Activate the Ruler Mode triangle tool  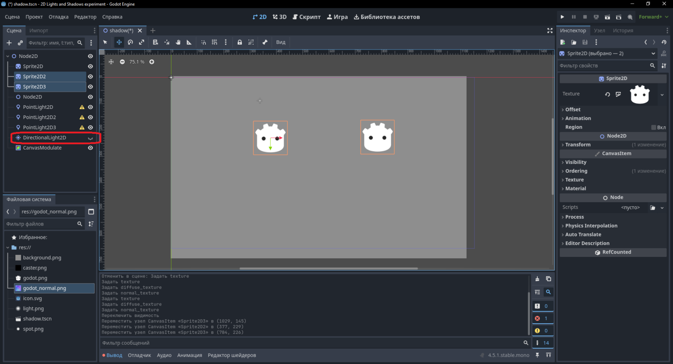tap(189, 42)
